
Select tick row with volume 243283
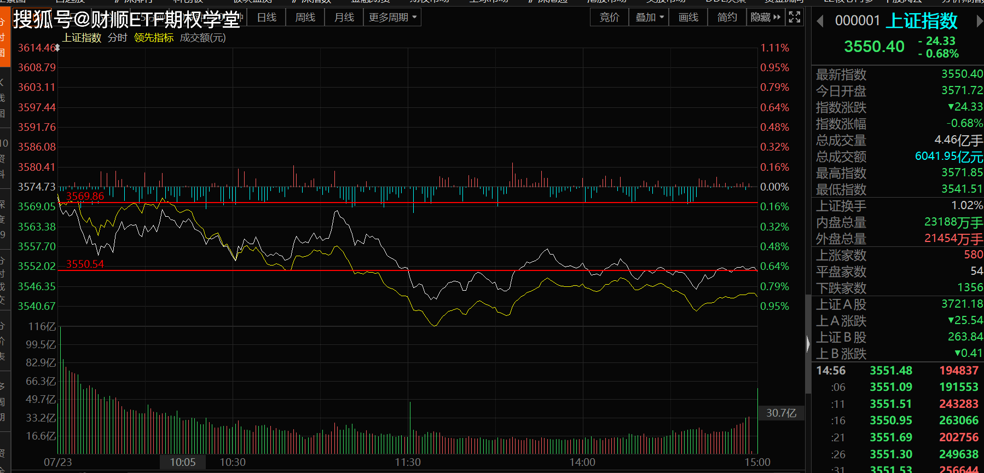[899, 404]
